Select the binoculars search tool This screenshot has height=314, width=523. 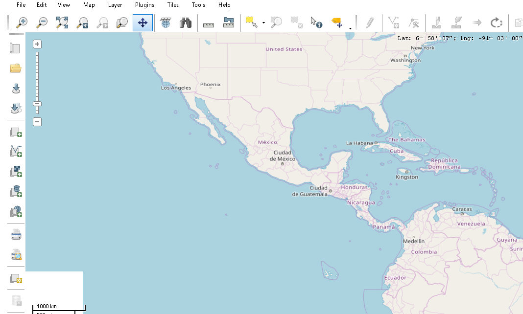tap(185, 22)
